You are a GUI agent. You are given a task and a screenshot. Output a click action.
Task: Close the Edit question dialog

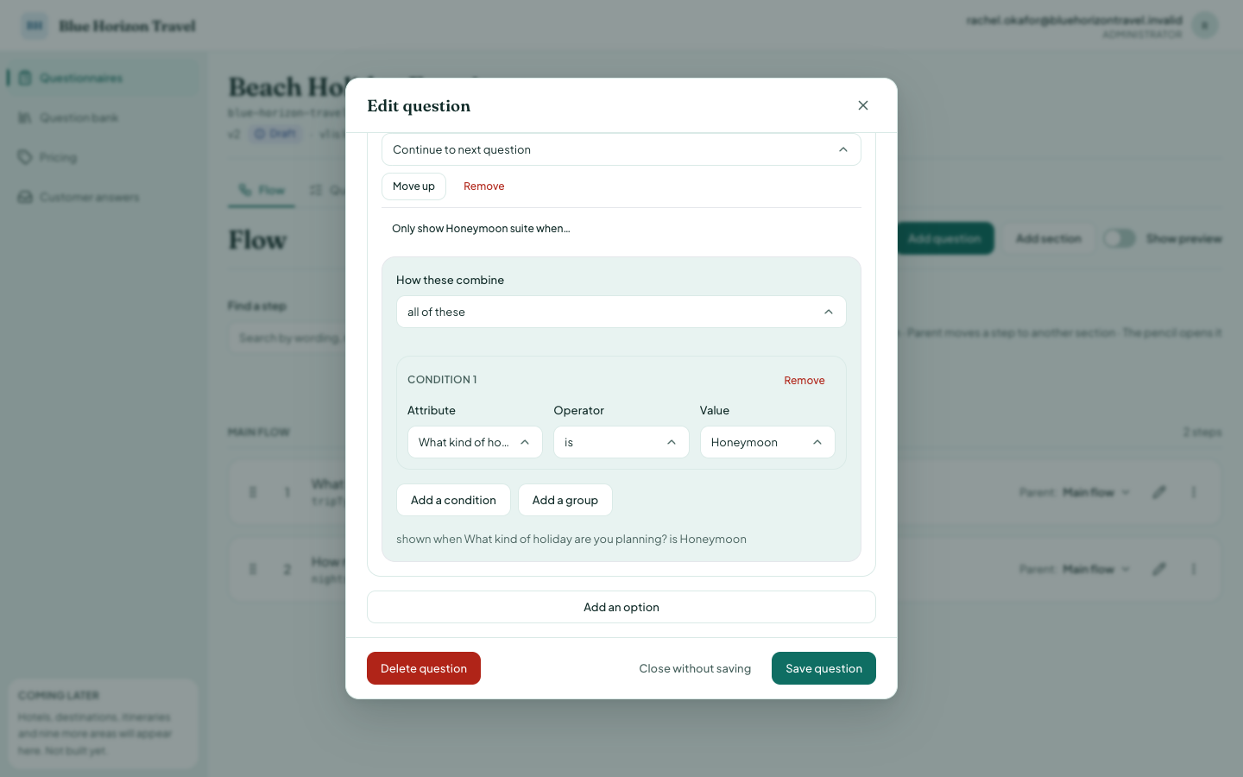click(x=863, y=105)
